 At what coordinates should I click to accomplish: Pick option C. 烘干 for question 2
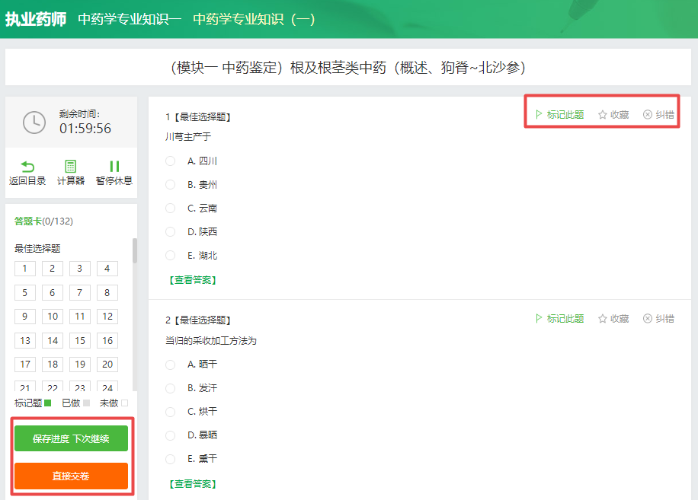(x=171, y=412)
